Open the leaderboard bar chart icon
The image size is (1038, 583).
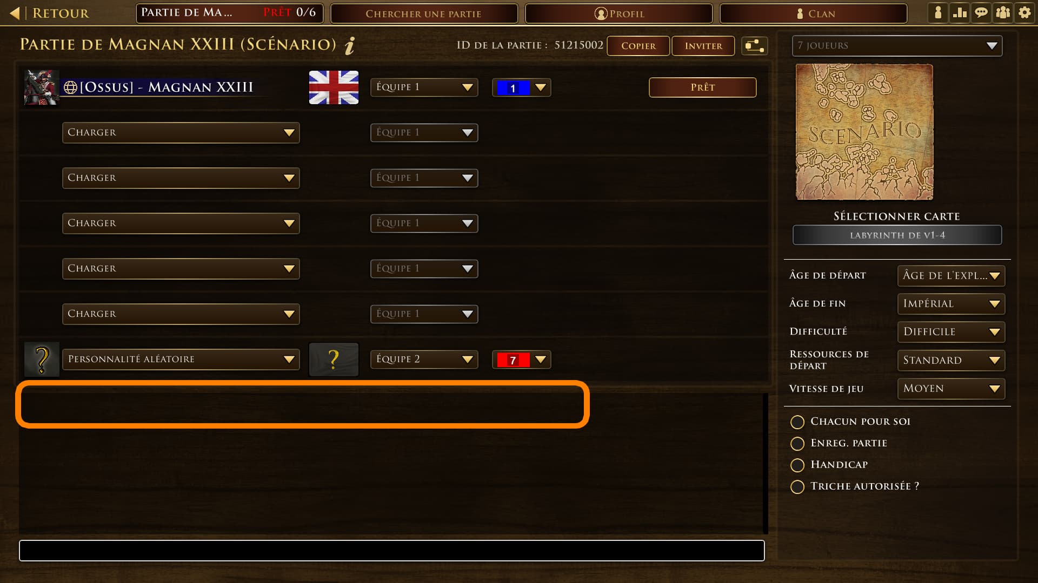pyautogui.click(x=960, y=13)
